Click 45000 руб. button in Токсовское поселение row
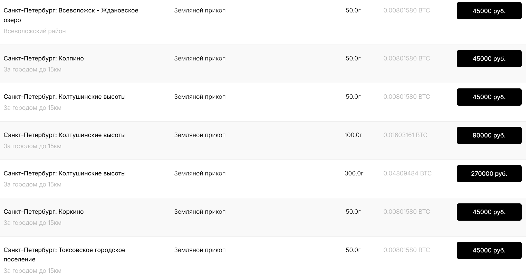The height and width of the screenshot is (279, 530). click(x=489, y=250)
